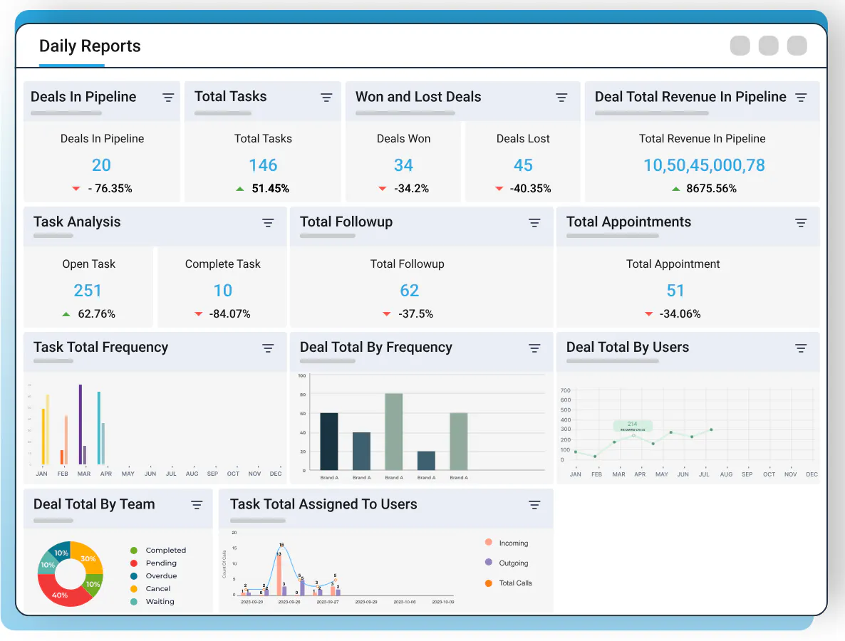Click Deal Total By Frequency filter icon

pos(534,348)
